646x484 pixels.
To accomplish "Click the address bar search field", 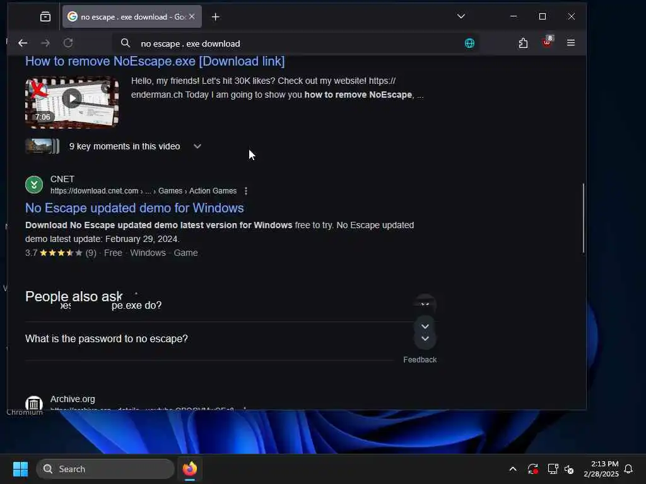I will pos(297,43).
